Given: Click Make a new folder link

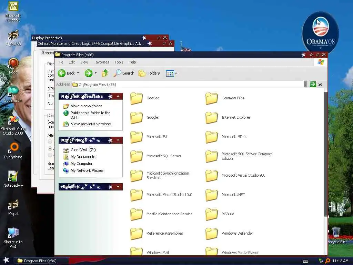Looking at the screenshot, I should 86,106.
